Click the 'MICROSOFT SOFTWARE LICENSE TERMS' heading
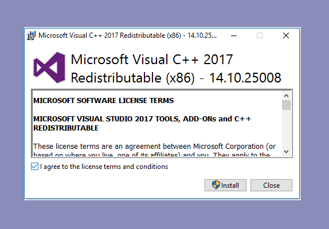This screenshot has width=329, height=229. (103, 101)
